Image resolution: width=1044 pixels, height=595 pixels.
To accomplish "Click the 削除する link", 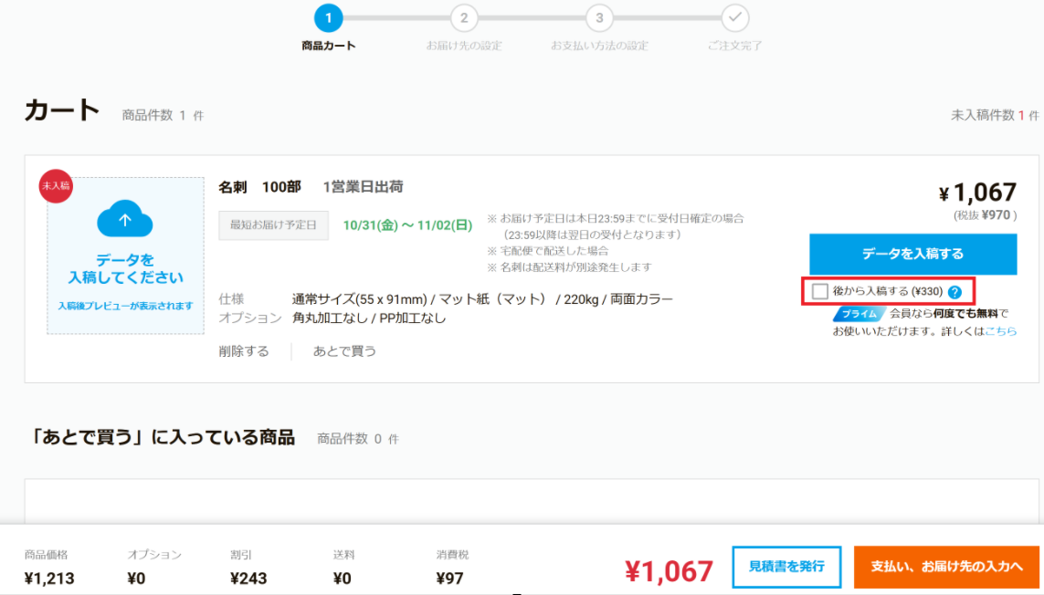I will click(x=244, y=351).
